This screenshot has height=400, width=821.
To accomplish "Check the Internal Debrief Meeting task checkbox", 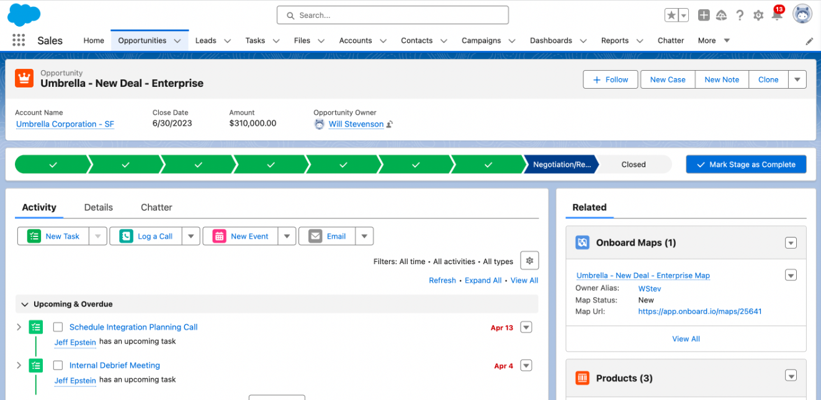I will click(x=58, y=365).
